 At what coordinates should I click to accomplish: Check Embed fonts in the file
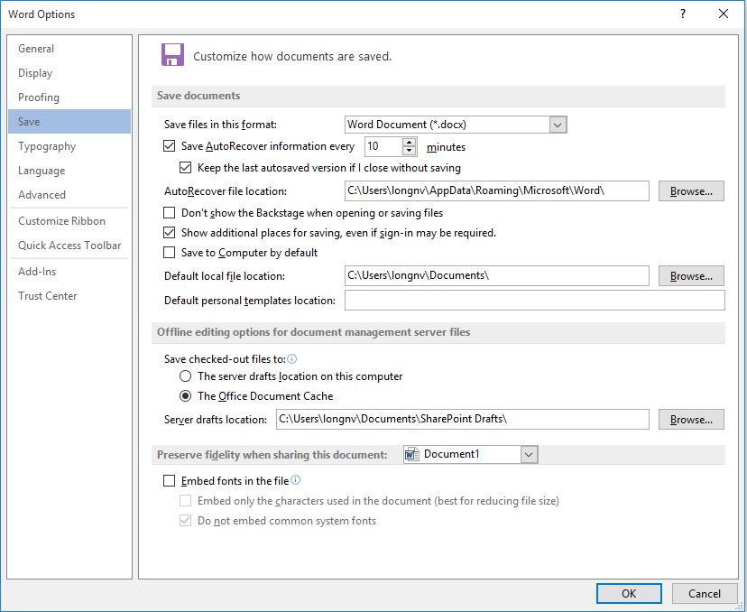tap(170, 481)
